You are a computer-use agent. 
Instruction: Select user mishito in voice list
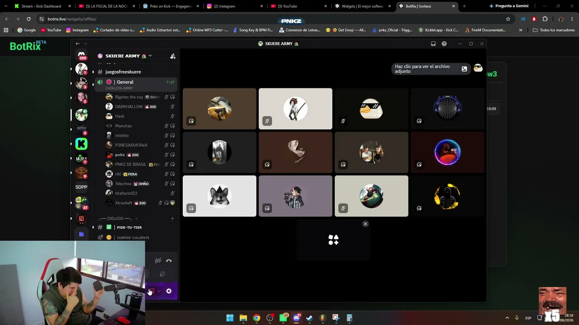(x=140, y=135)
